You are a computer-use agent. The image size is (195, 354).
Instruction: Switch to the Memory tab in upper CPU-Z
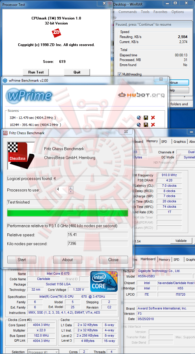pos(152,141)
